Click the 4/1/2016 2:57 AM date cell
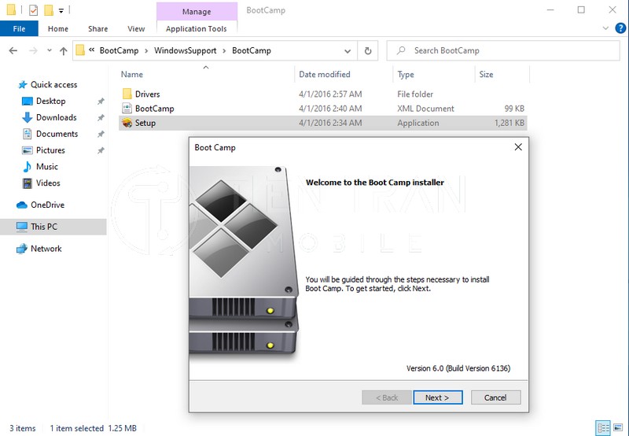629x436 pixels. [x=330, y=94]
